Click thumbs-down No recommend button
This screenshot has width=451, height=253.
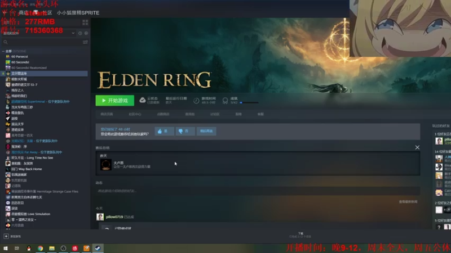pos(185,131)
